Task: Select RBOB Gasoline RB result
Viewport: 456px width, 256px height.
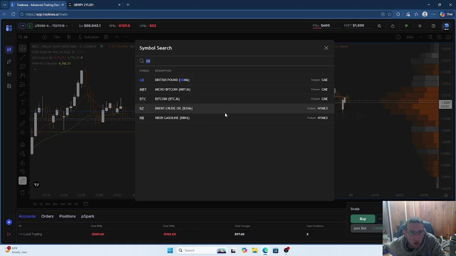Action: click(x=234, y=118)
